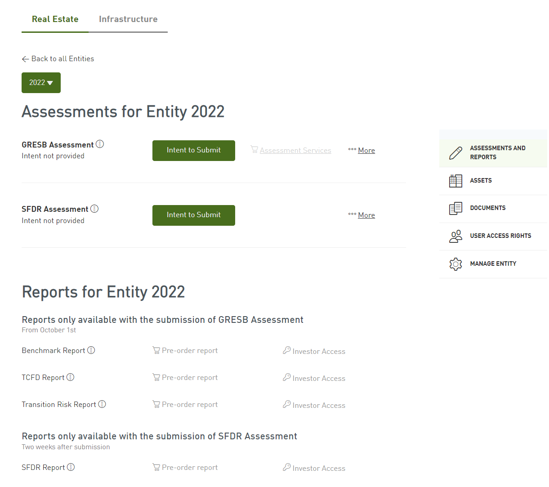
Task: Click the Benchmark Report label
Action: tap(54, 351)
